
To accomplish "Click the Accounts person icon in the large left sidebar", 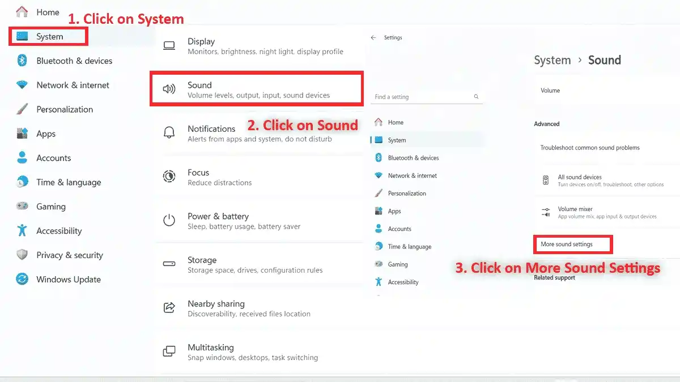I will click(22, 157).
